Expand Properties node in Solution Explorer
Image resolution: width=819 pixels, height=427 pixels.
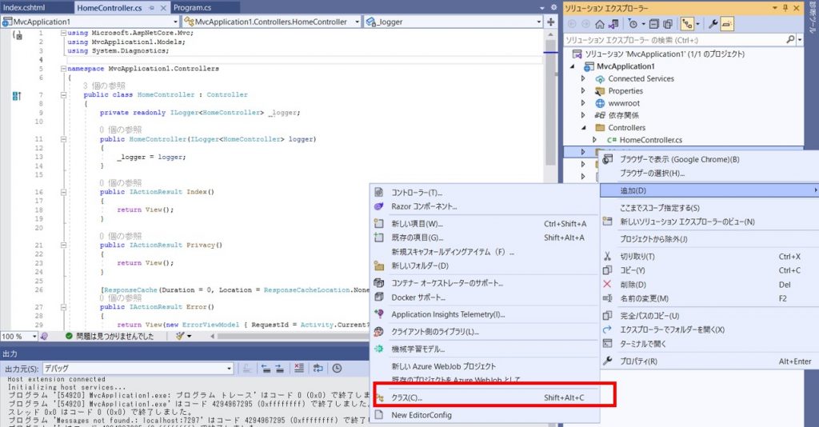click(x=583, y=91)
